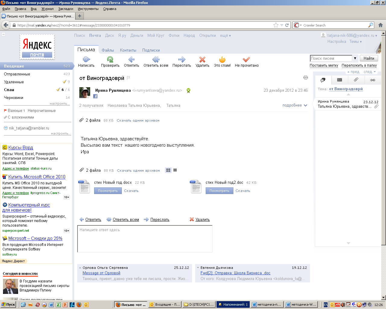The image size is (386, 309).
Task: Click the Ответить всем toolbar icon
Action: point(156,59)
